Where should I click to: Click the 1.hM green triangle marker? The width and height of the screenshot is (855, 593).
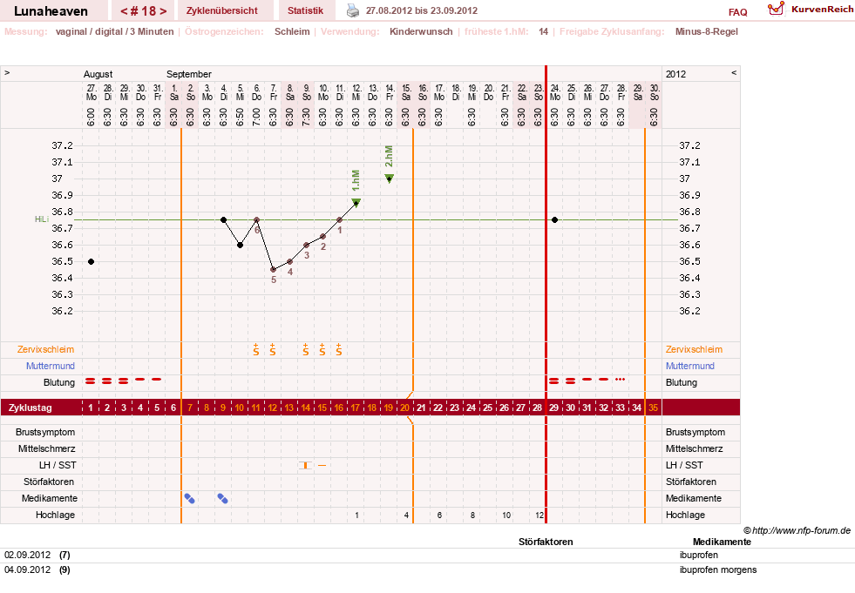coord(356,203)
